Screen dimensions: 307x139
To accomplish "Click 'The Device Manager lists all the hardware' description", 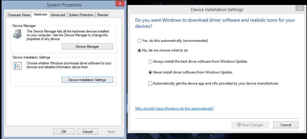I will (x=68, y=35).
